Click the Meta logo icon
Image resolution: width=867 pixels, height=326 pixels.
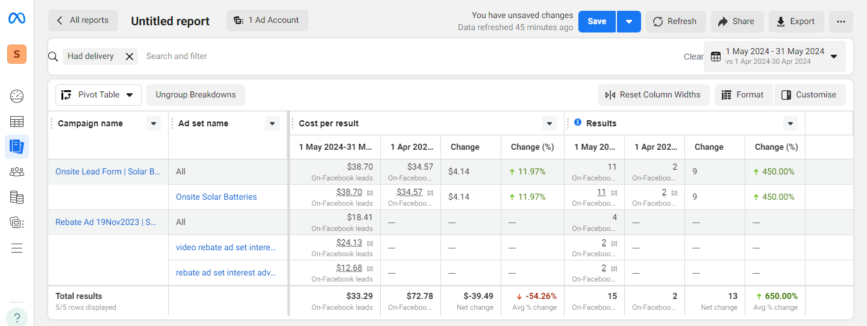[16, 19]
